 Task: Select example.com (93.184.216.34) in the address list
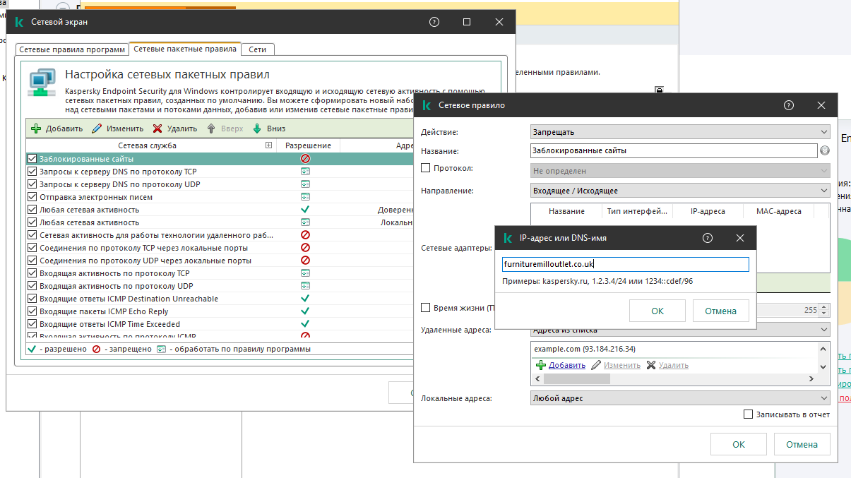click(x=585, y=349)
